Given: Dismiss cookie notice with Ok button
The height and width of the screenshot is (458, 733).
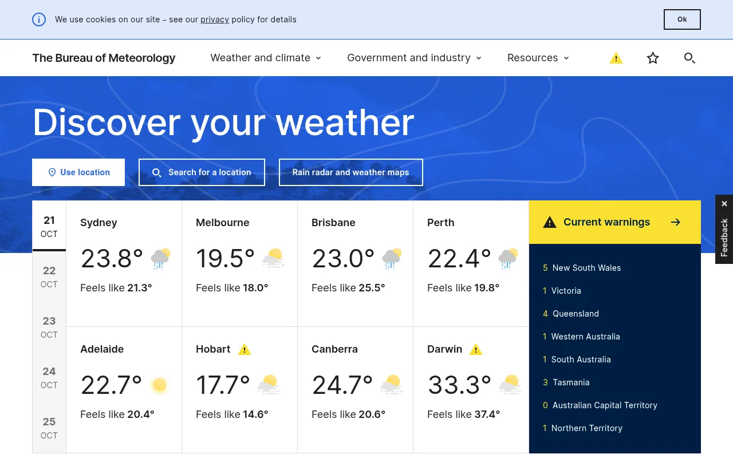Looking at the screenshot, I should tap(682, 19).
